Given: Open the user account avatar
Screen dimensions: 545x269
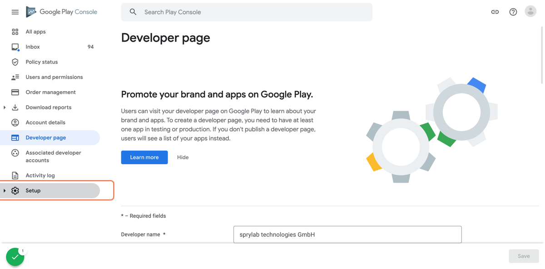Looking at the screenshot, I should tap(530, 11).
